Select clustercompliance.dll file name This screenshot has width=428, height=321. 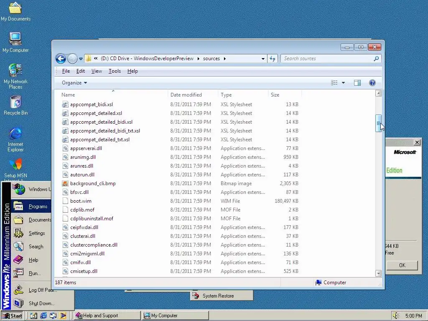point(94,245)
